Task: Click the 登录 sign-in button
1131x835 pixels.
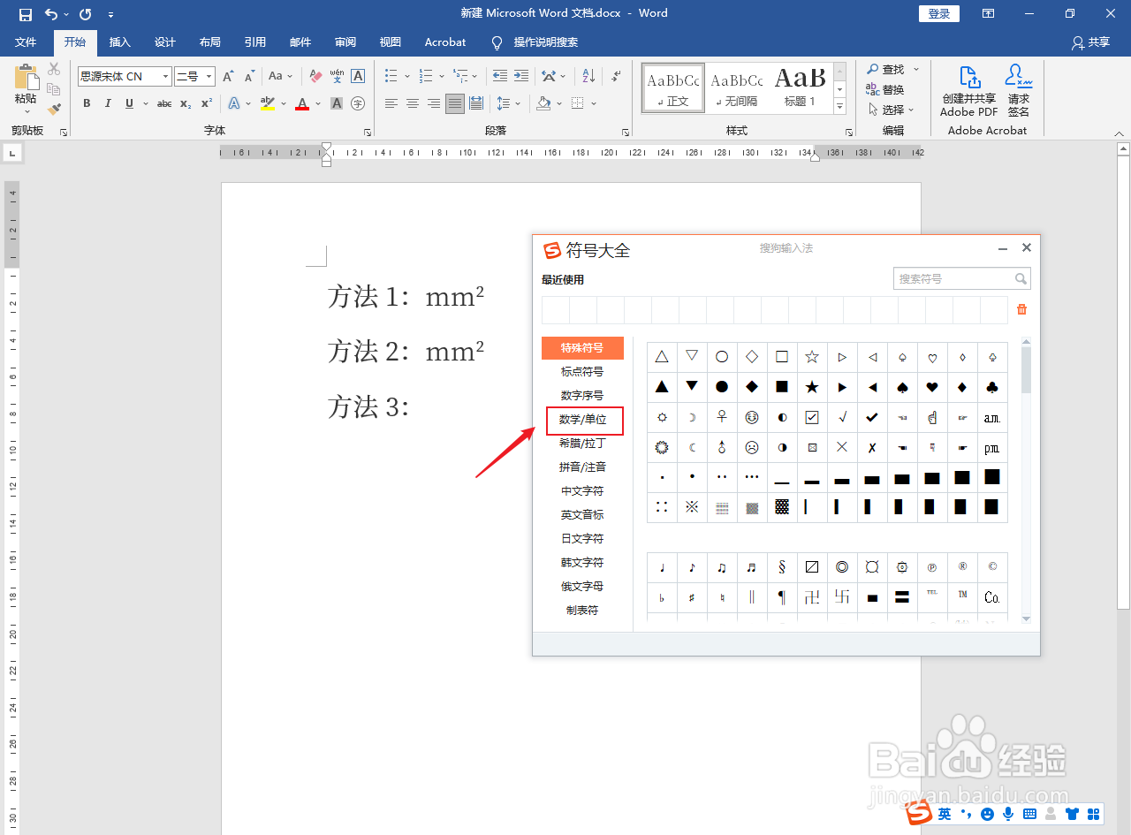Action: click(x=938, y=13)
